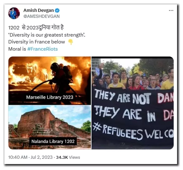Click the blue verified badge icon

(x=57, y=11)
